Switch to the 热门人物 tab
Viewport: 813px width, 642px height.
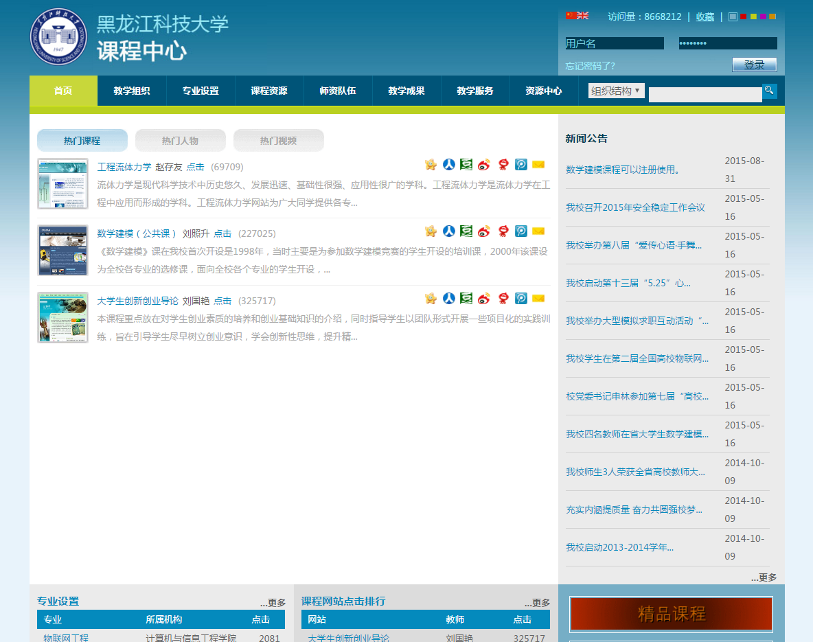pos(180,141)
